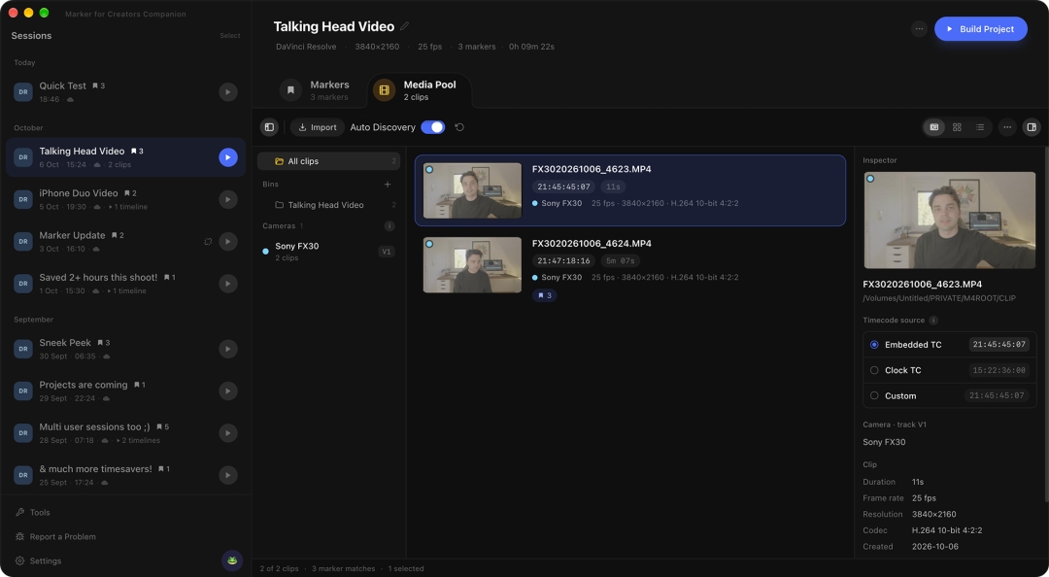
Task: Open Settings in the sidebar
Action: click(x=38, y=560)
